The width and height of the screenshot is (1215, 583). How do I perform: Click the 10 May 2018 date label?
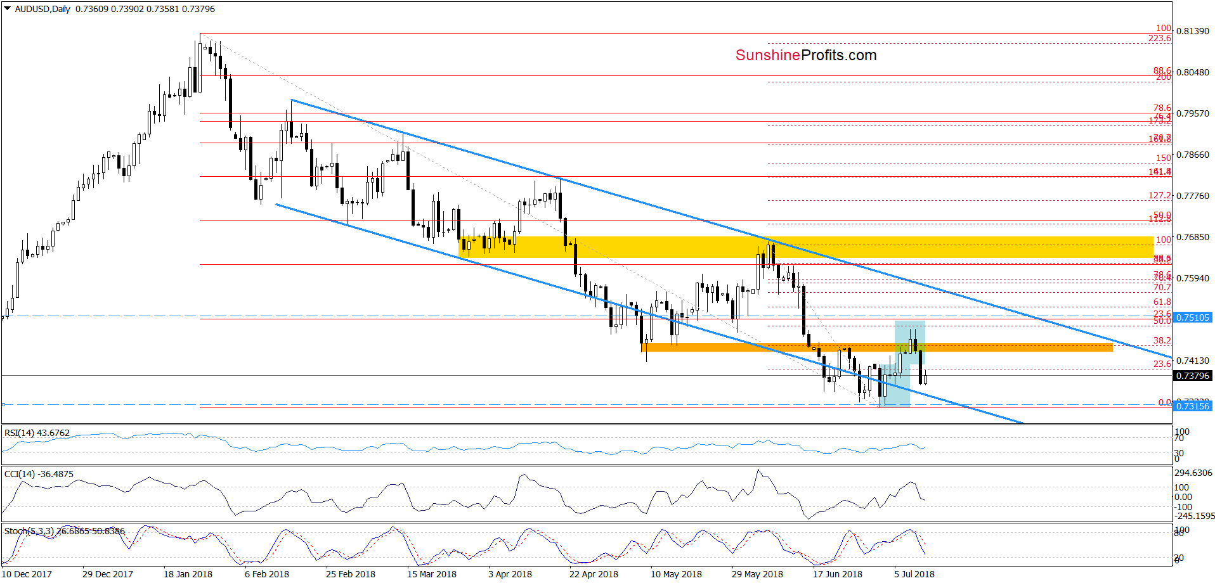pyautogui.click(x=676, y=574)
